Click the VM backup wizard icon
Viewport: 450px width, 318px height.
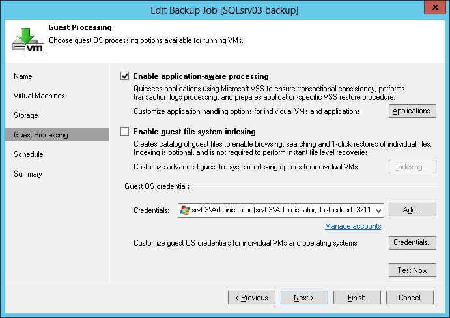coord(29,39)
